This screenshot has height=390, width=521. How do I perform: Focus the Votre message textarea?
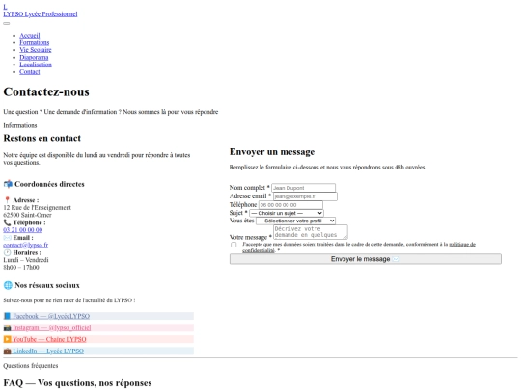click(311, 232)
